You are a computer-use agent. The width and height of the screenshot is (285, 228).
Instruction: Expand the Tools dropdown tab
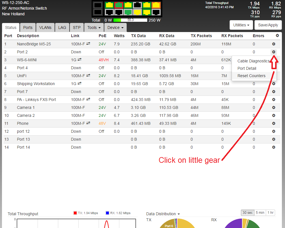(x=94, y=28)
